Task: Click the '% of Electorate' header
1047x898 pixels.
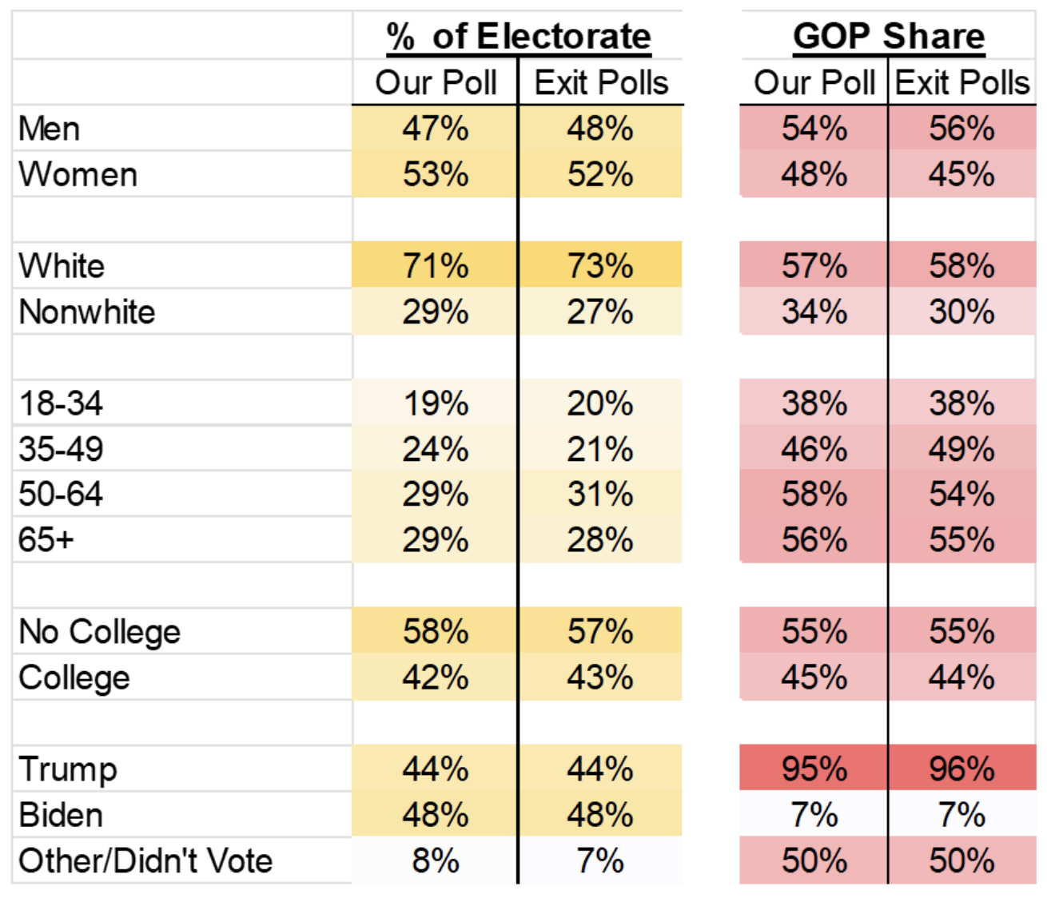Action: [x=519, y=37]
